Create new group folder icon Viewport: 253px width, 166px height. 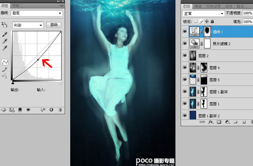[236, 122]
